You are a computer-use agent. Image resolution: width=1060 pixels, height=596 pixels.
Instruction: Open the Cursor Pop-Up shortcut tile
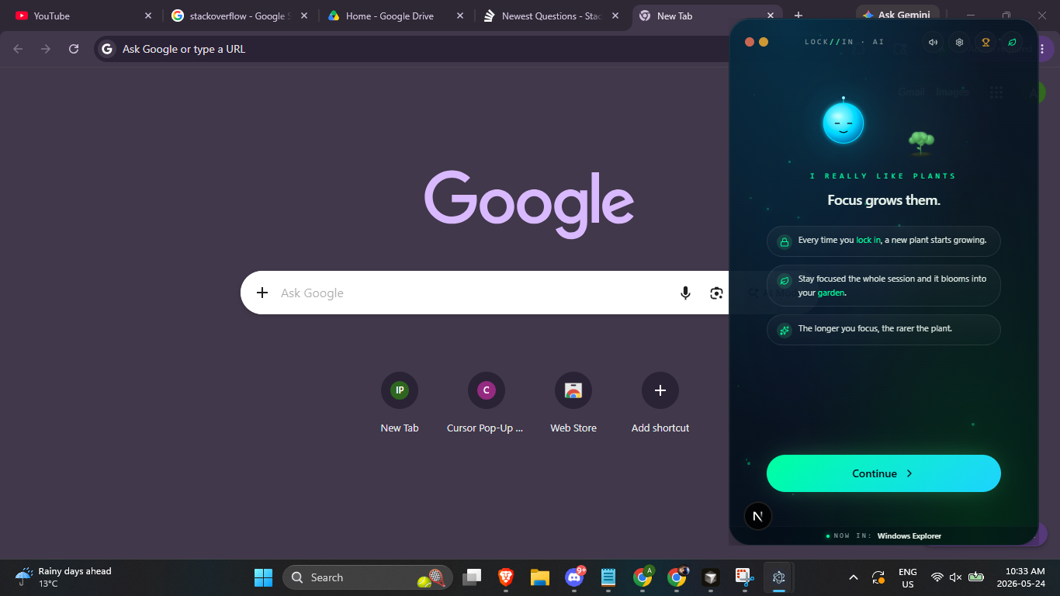pyautogui.click(x=487, y=402)
